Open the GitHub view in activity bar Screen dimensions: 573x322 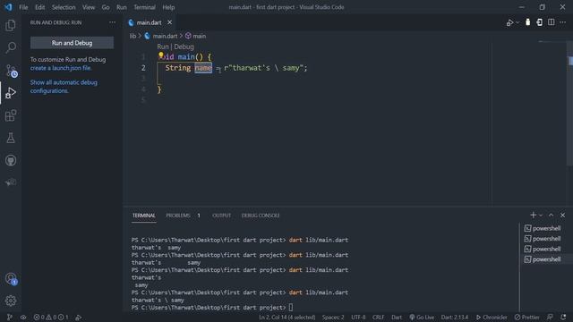11,160
